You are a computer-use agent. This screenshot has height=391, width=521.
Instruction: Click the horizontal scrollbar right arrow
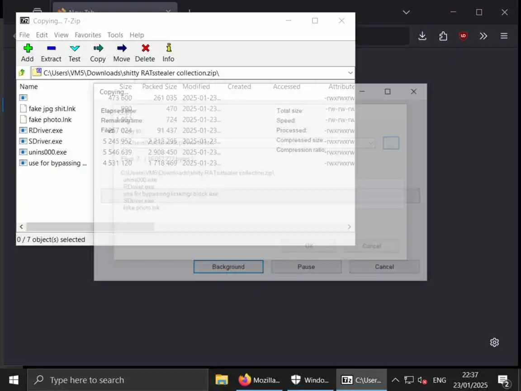tap(349, 227)
